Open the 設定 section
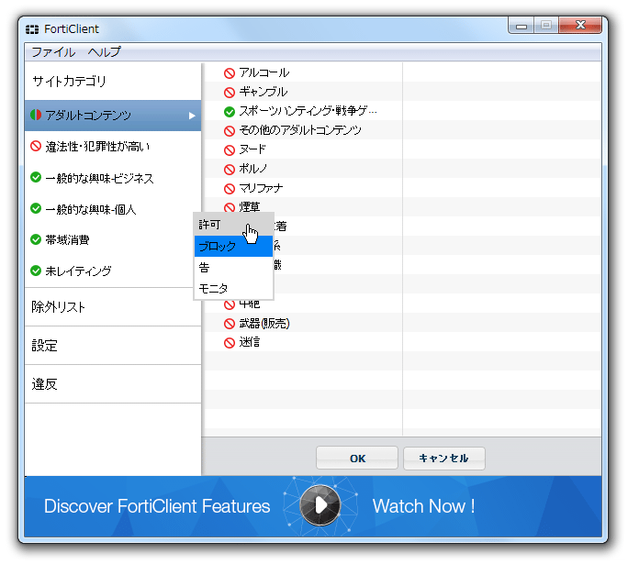The width and height of the screenshot is (628, 564). [x=113, y=345]
